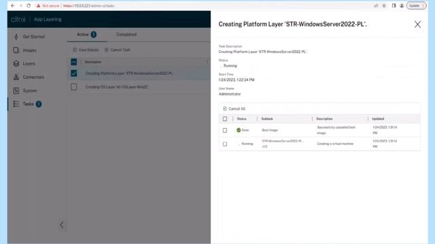Sort by the Subtask column header
Screen dimensions: 435x244
tap(267, 119)
